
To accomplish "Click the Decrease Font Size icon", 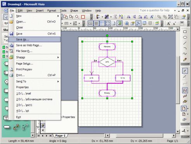I will click(x=174, y=24).
